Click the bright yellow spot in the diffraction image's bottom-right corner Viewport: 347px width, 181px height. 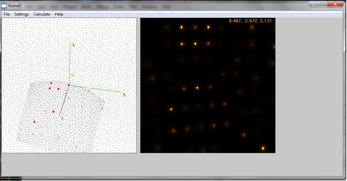point(263,148)
